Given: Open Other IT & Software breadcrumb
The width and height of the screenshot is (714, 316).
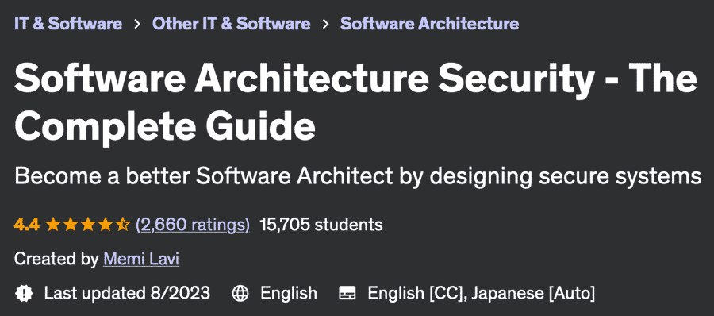Looking at the screenshot, I should point(232,23).
